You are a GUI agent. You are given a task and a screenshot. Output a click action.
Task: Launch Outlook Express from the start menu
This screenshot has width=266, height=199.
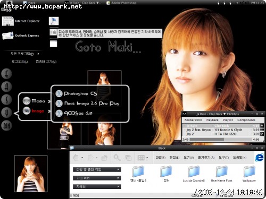click(x=21, y=36)
